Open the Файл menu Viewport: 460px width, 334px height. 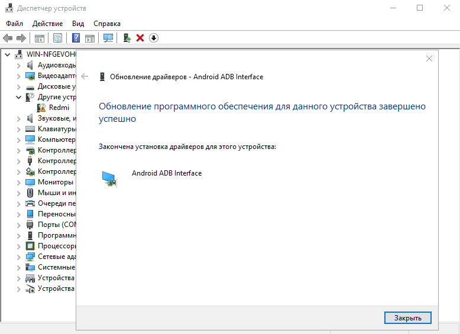click(15, 24)
